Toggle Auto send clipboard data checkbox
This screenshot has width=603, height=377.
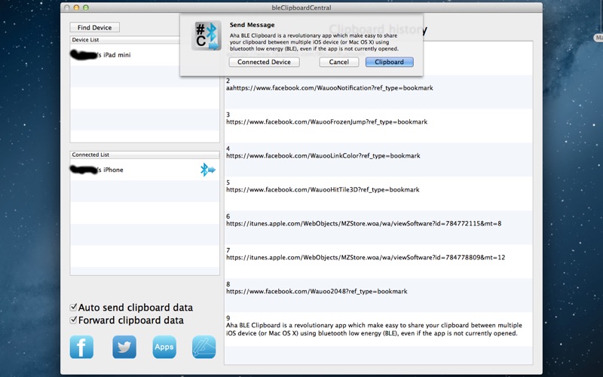[x=73, y=308]
